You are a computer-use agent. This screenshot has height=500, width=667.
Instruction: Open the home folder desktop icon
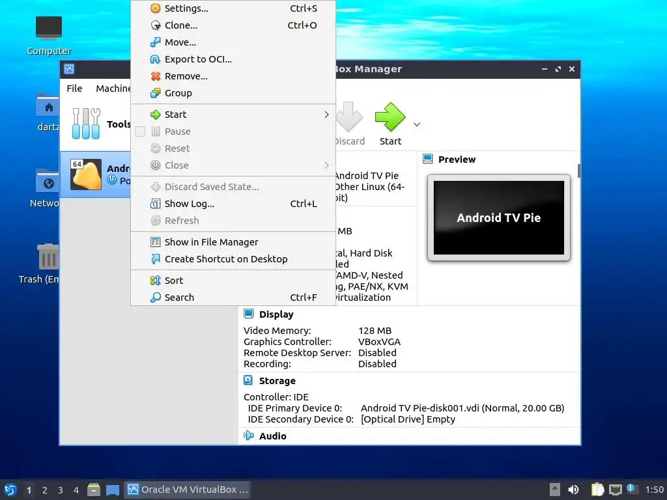[48, 112]
